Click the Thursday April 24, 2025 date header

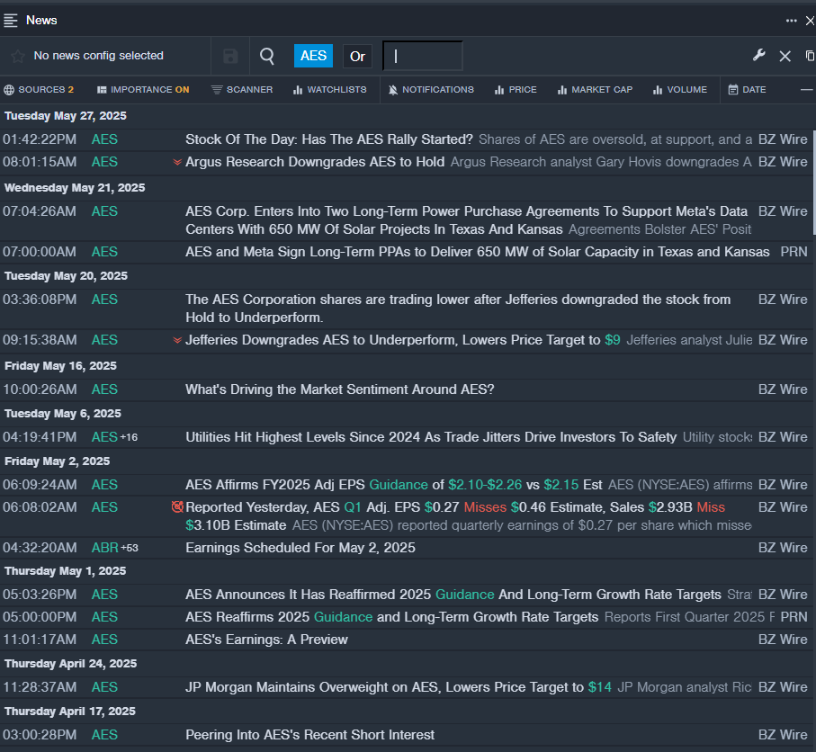click(x=70, y=664)
